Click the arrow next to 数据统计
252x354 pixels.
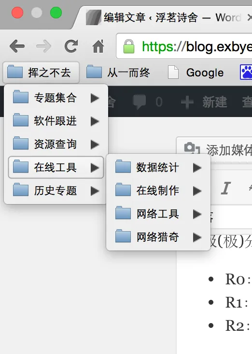pos(197,168)
